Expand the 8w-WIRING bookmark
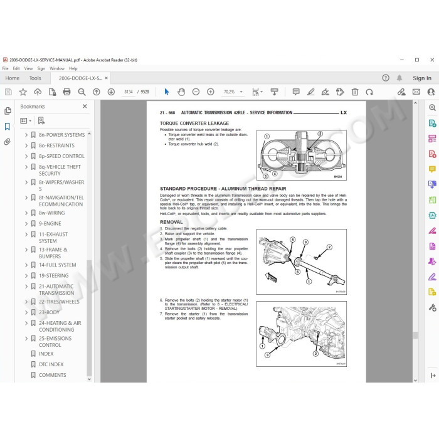This screenshot has width=439, height=439. pos(26,213)
